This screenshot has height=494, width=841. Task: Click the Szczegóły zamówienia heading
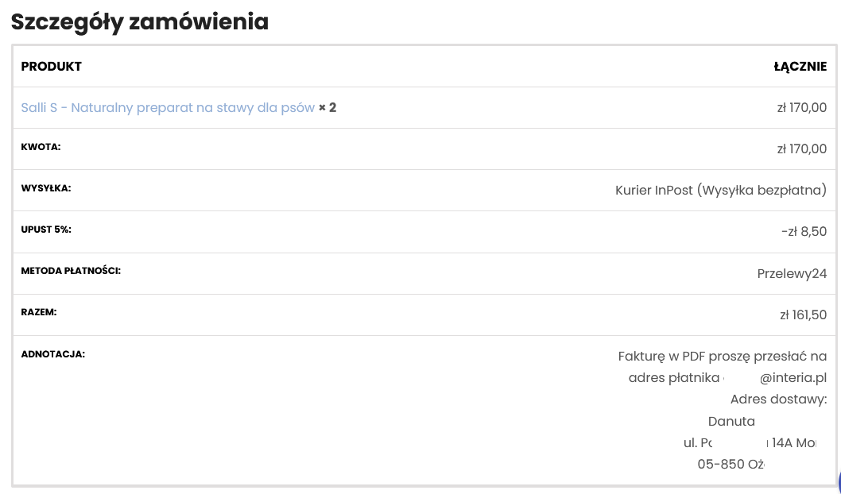click(x=139, y=22)
